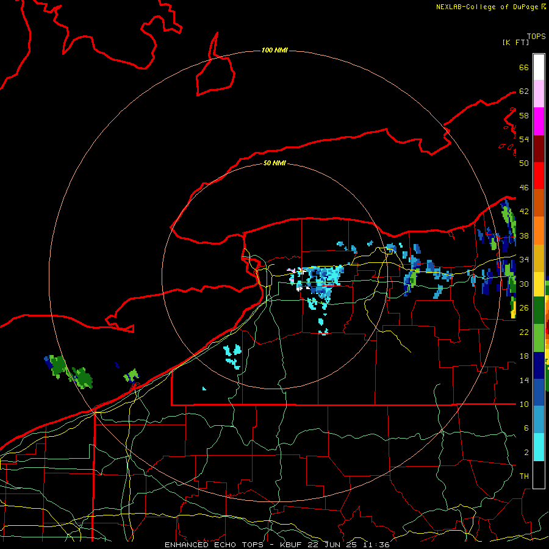Viewport: 549px width, 549px height.
Task: Click the 46 value on the scale
Action: pos(524,188)
